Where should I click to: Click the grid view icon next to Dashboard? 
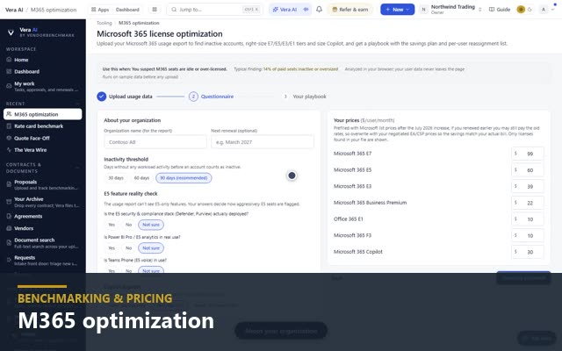point(155,10)
